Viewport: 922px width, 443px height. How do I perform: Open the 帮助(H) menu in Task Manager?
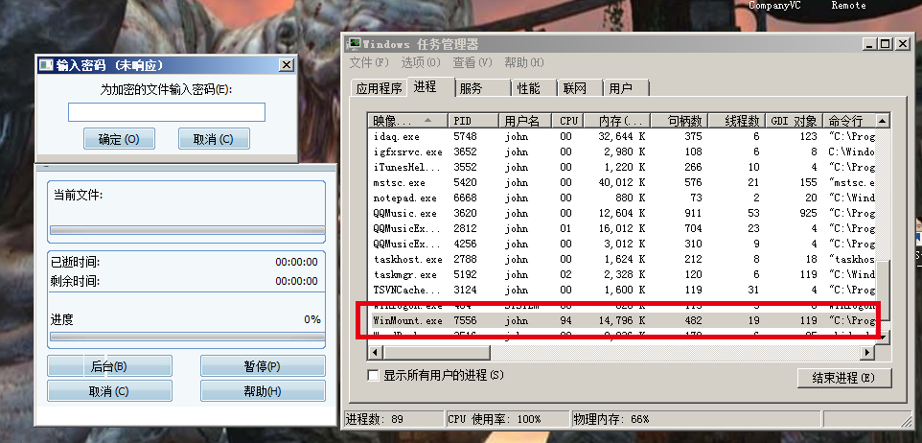tap(524, 62)
